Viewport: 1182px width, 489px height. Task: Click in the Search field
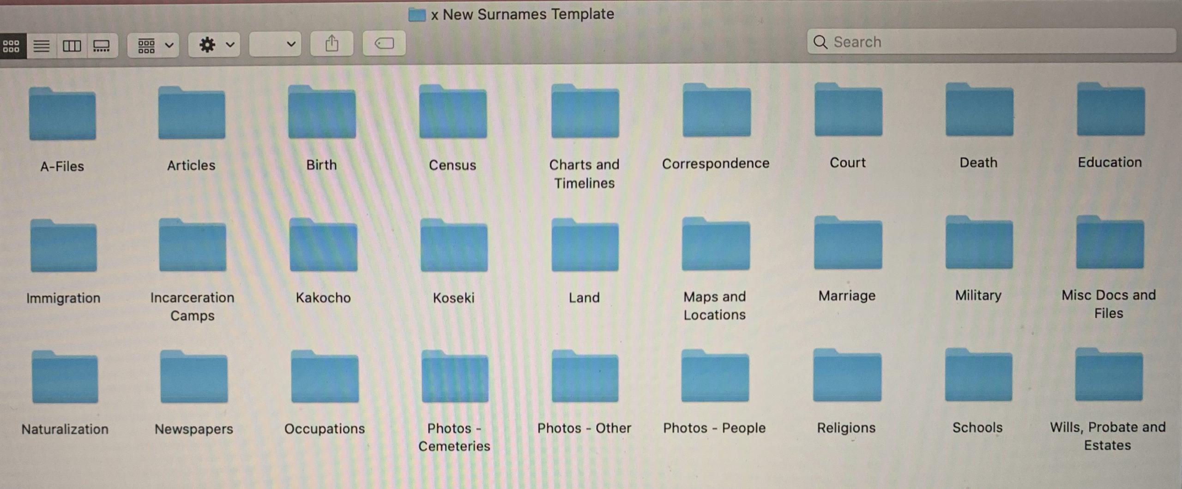pyautogui.click(x=993, y=42)
